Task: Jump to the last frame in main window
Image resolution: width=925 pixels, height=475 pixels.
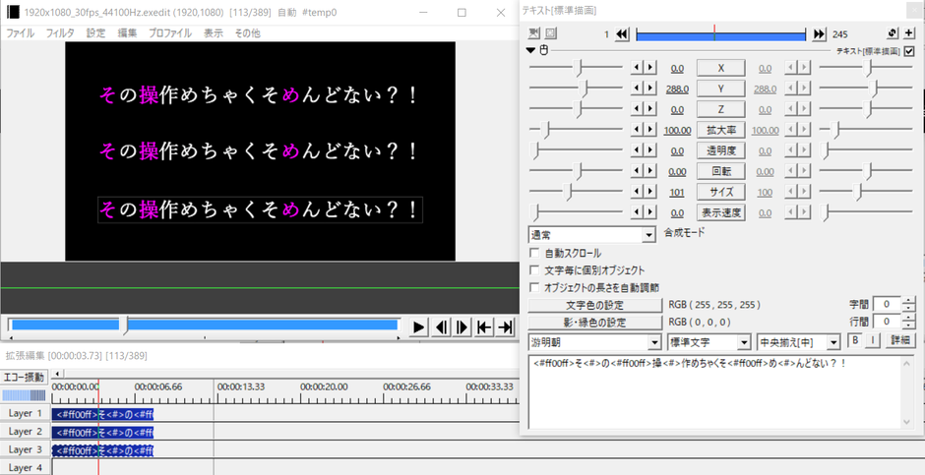Action: 505,327
